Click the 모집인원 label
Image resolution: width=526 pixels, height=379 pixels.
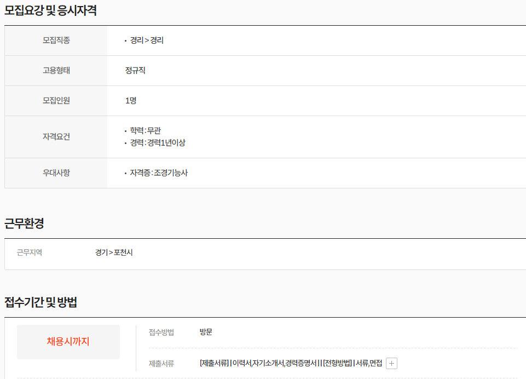click(x=56, y=101)
